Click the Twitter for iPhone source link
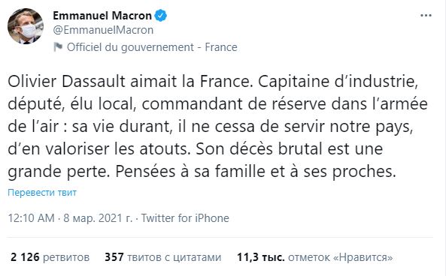The width and height of the screenshot is (446, 276). pos(185,218)
